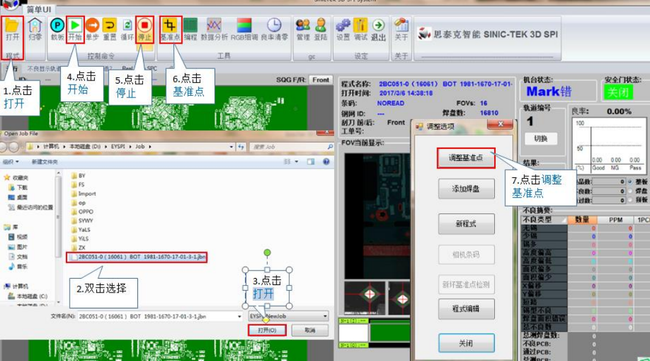Open the 管理 (Manage) users icon
This screenshot has width=650, height=361.
pyautogui.click(x=303, y=30)
